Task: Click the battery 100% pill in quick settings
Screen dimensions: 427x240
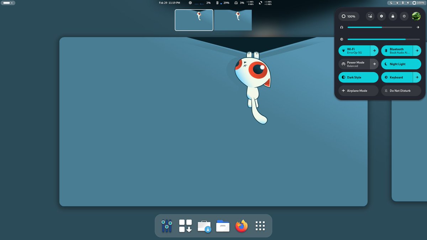Action: (x=349, y=16)
